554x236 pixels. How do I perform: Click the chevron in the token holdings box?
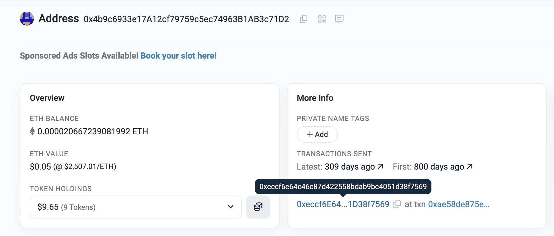coord(231,207)
